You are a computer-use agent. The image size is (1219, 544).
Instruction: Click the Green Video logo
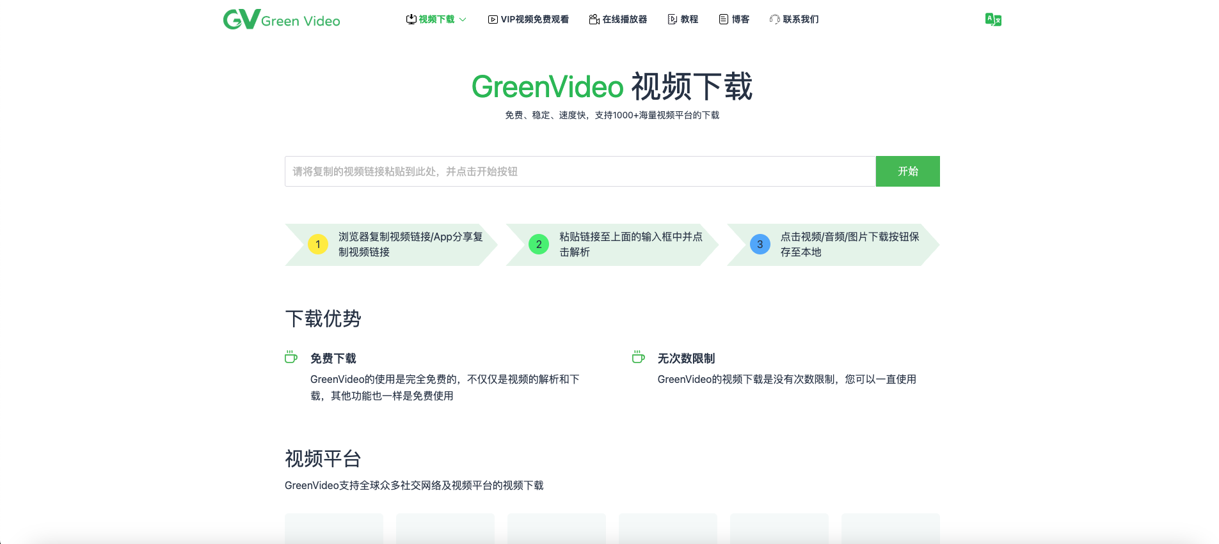coord(282,19)
